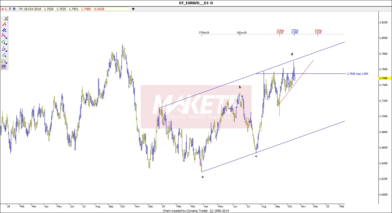Close the drawing tool palette with X
The height and width of the screenshot is (213, 392).
[x=6, y=18]
